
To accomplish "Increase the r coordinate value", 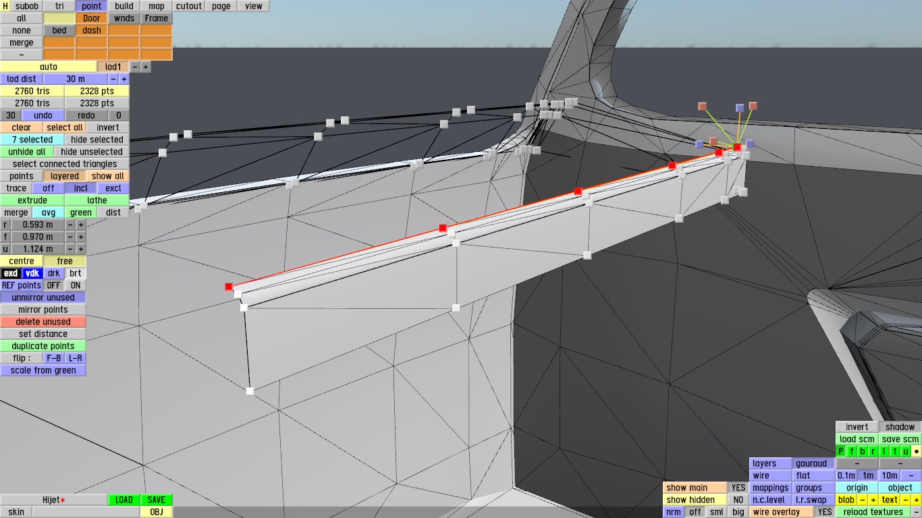I will click(x=81, y=225).
